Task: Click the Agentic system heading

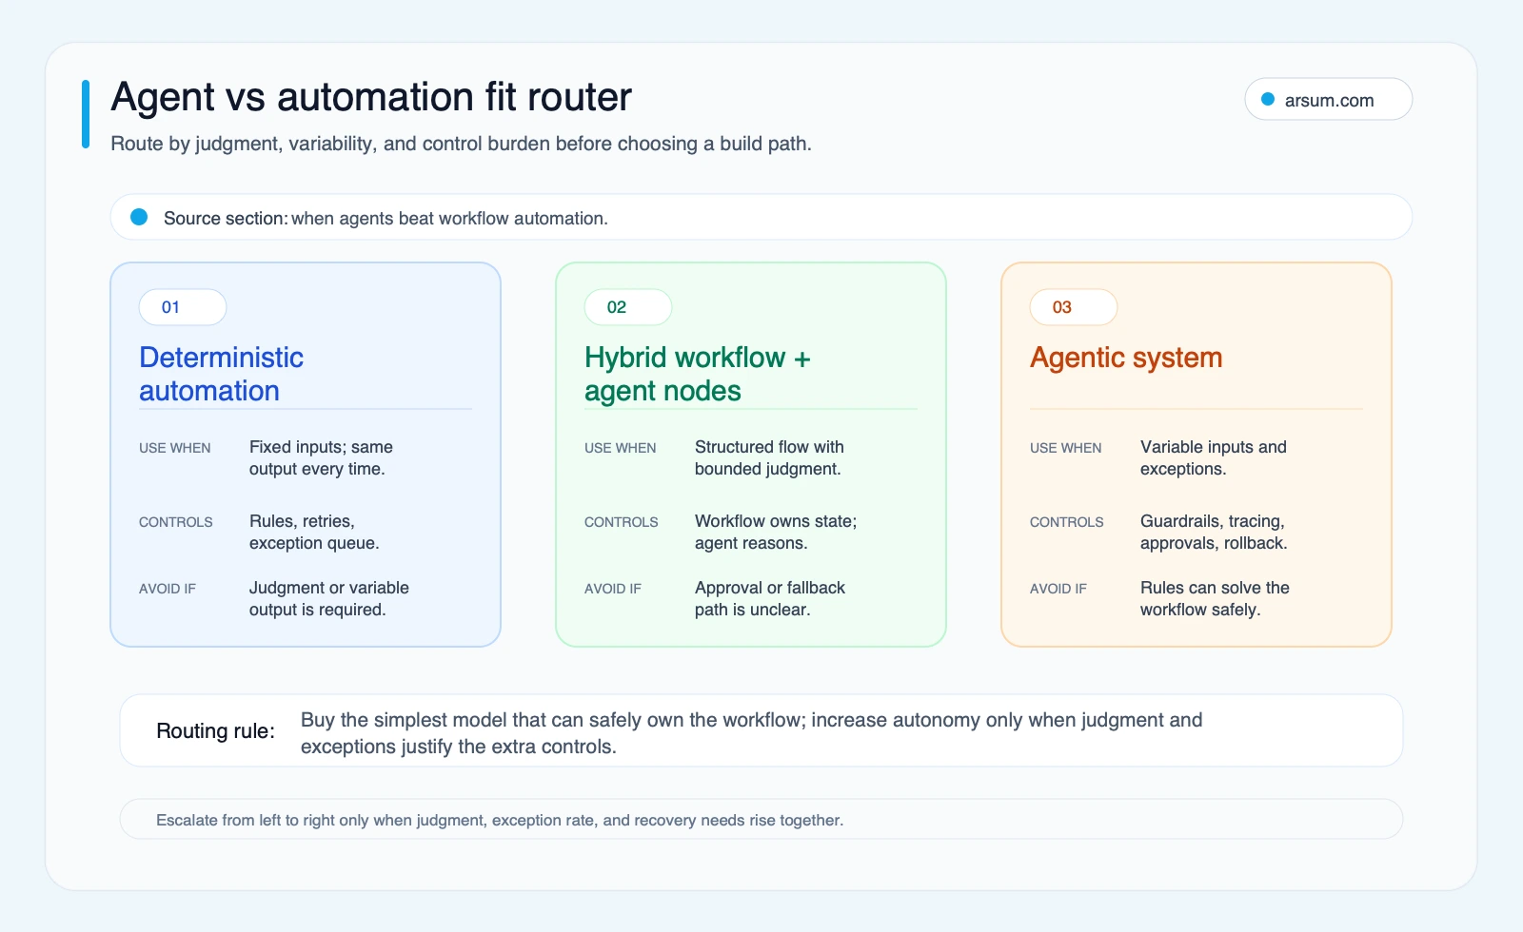Action: point(1126,358)
